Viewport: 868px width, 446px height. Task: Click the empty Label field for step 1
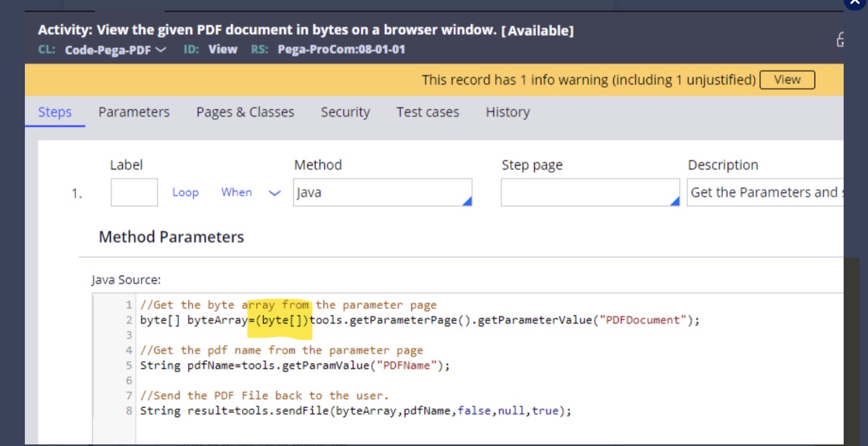[x=134, y=192]
